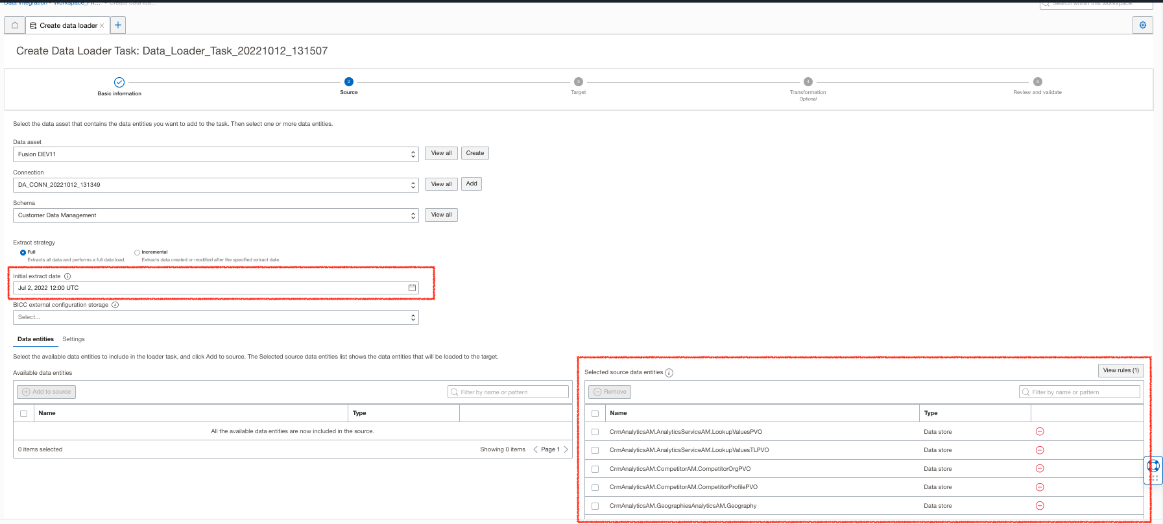The image size is (1163, 524).
Task: Remove CompetitorProfilePVO with red minus icon
Action: [x=1040, y=487]
